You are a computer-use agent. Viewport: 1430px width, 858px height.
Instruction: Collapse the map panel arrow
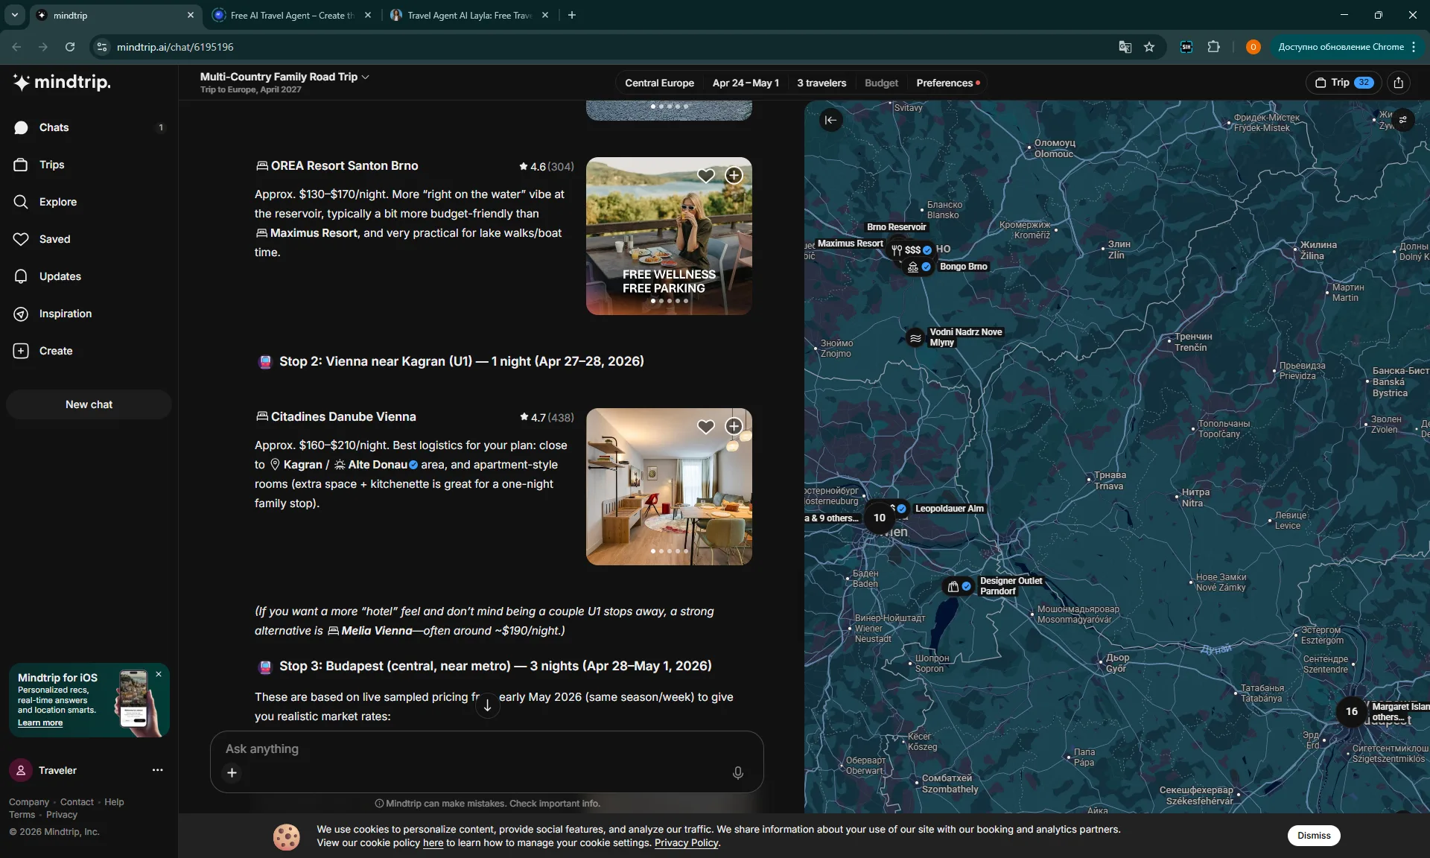830,120
